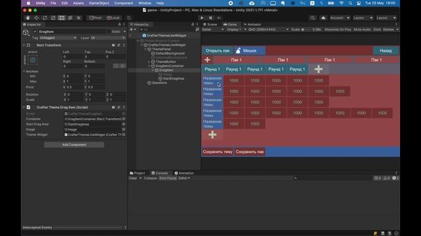Viewport: 421px width, 236px height.
Task: Open the QHD resolution dropdown
Action: [268, 29]
